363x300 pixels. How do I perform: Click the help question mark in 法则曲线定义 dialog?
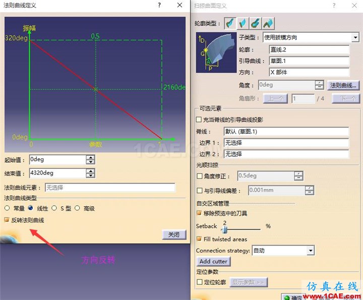[x=159, y=5]
